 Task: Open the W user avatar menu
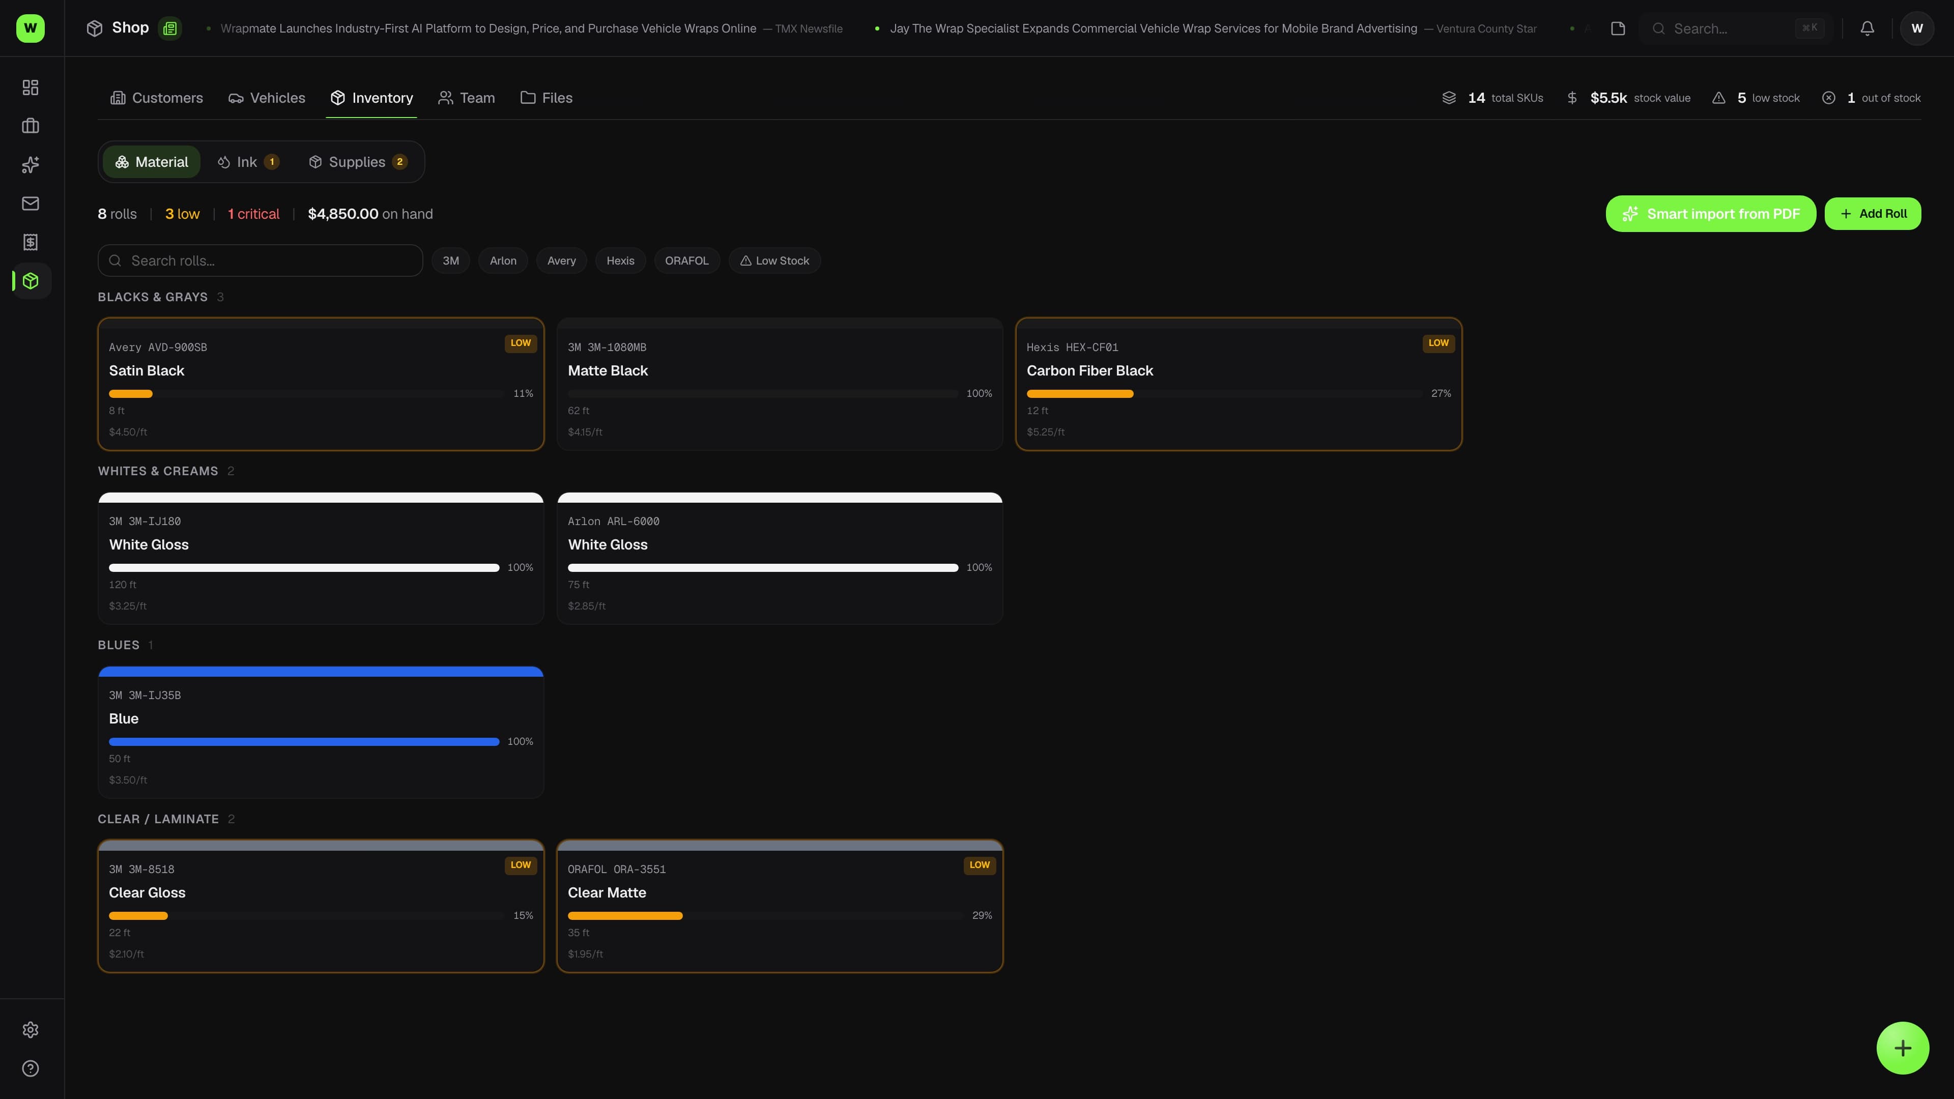(1917, 28)
